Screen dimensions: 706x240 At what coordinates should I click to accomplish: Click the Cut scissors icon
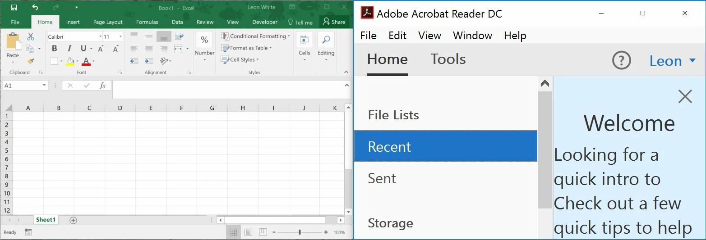[x=31, y=37]
